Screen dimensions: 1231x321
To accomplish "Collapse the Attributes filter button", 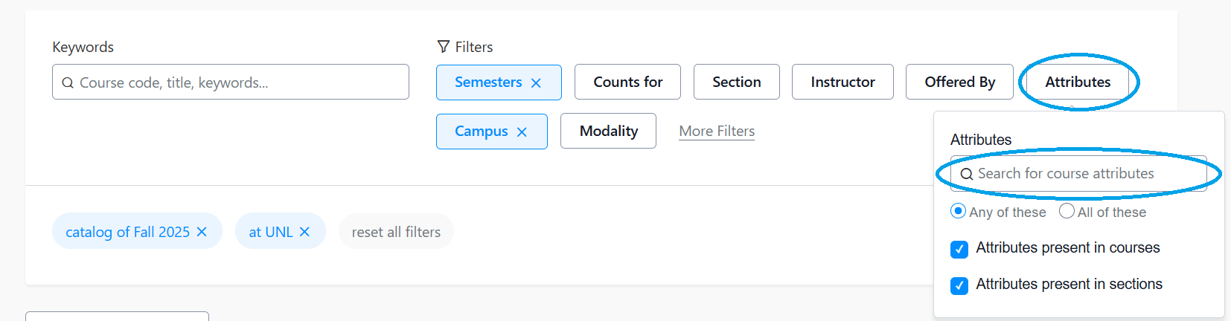I will [x=1078, y=82].
